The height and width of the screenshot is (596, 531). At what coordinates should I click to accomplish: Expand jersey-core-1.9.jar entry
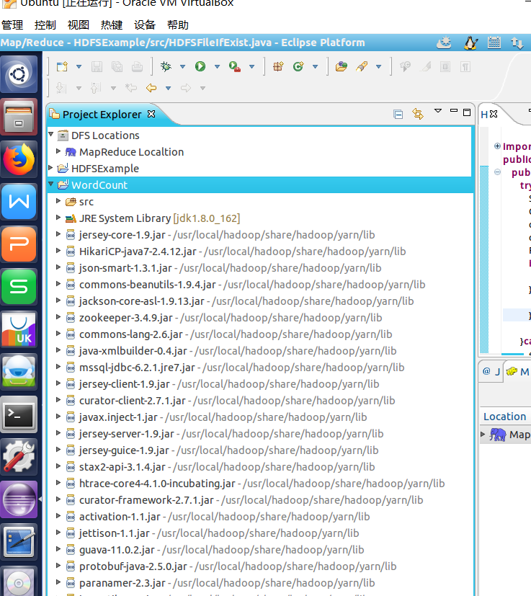point(58,233)
